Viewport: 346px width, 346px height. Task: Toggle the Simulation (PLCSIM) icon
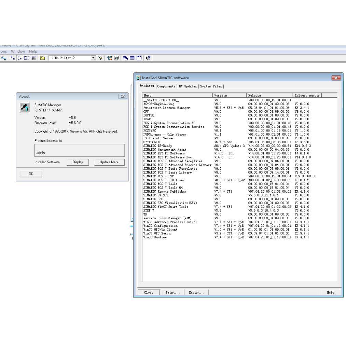(x=116, y=58)
